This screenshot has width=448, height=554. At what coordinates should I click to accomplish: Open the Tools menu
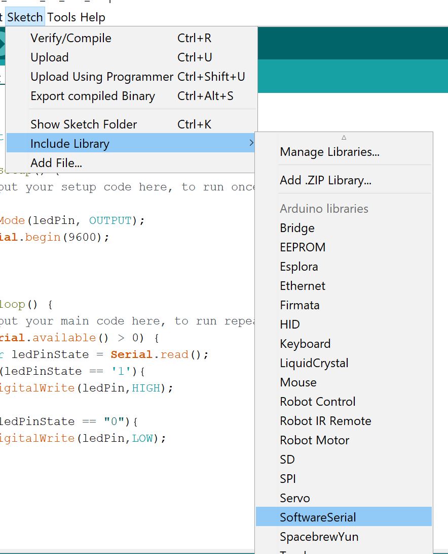[x=61, y=17]
